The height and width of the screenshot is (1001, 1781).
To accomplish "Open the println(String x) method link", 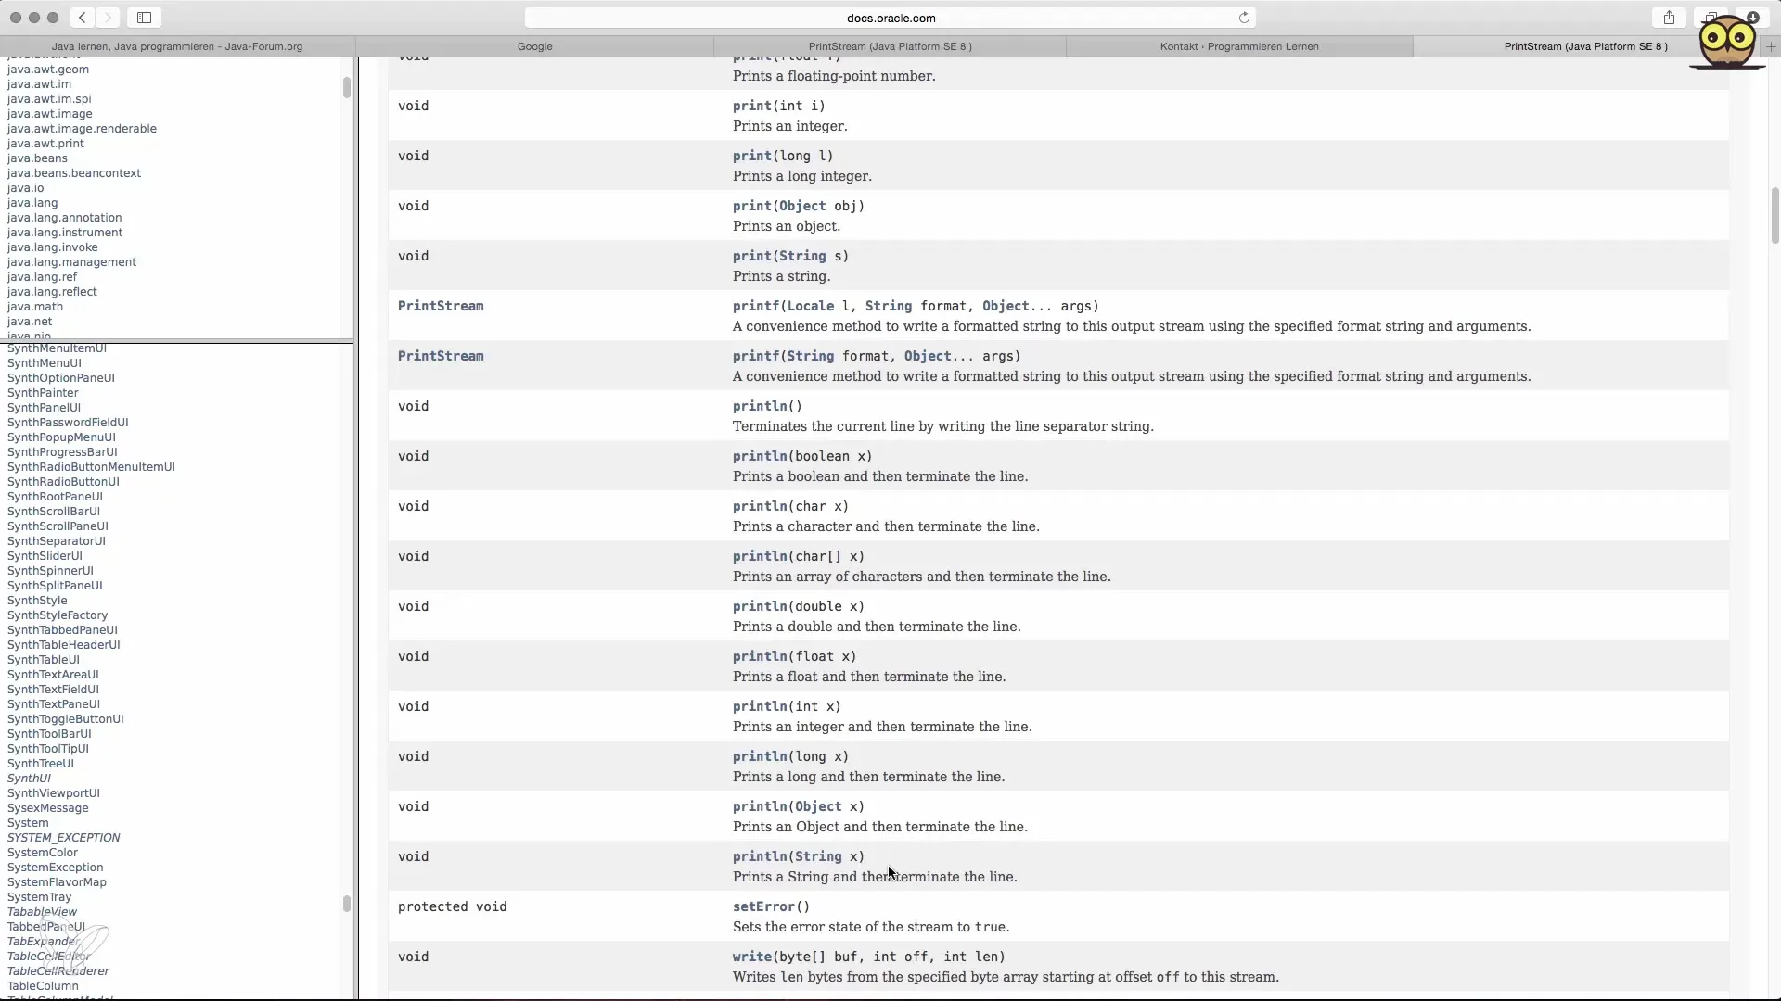I will point(760,856).
